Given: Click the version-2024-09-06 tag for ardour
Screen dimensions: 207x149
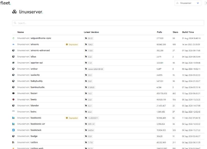Looking at the screenshot, I should coord(94,69).
